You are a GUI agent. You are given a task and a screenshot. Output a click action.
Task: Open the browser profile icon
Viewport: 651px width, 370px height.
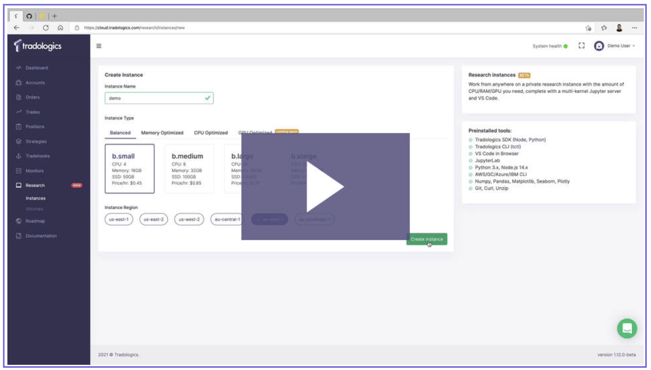pyautogui.click(x=619, y=28)
